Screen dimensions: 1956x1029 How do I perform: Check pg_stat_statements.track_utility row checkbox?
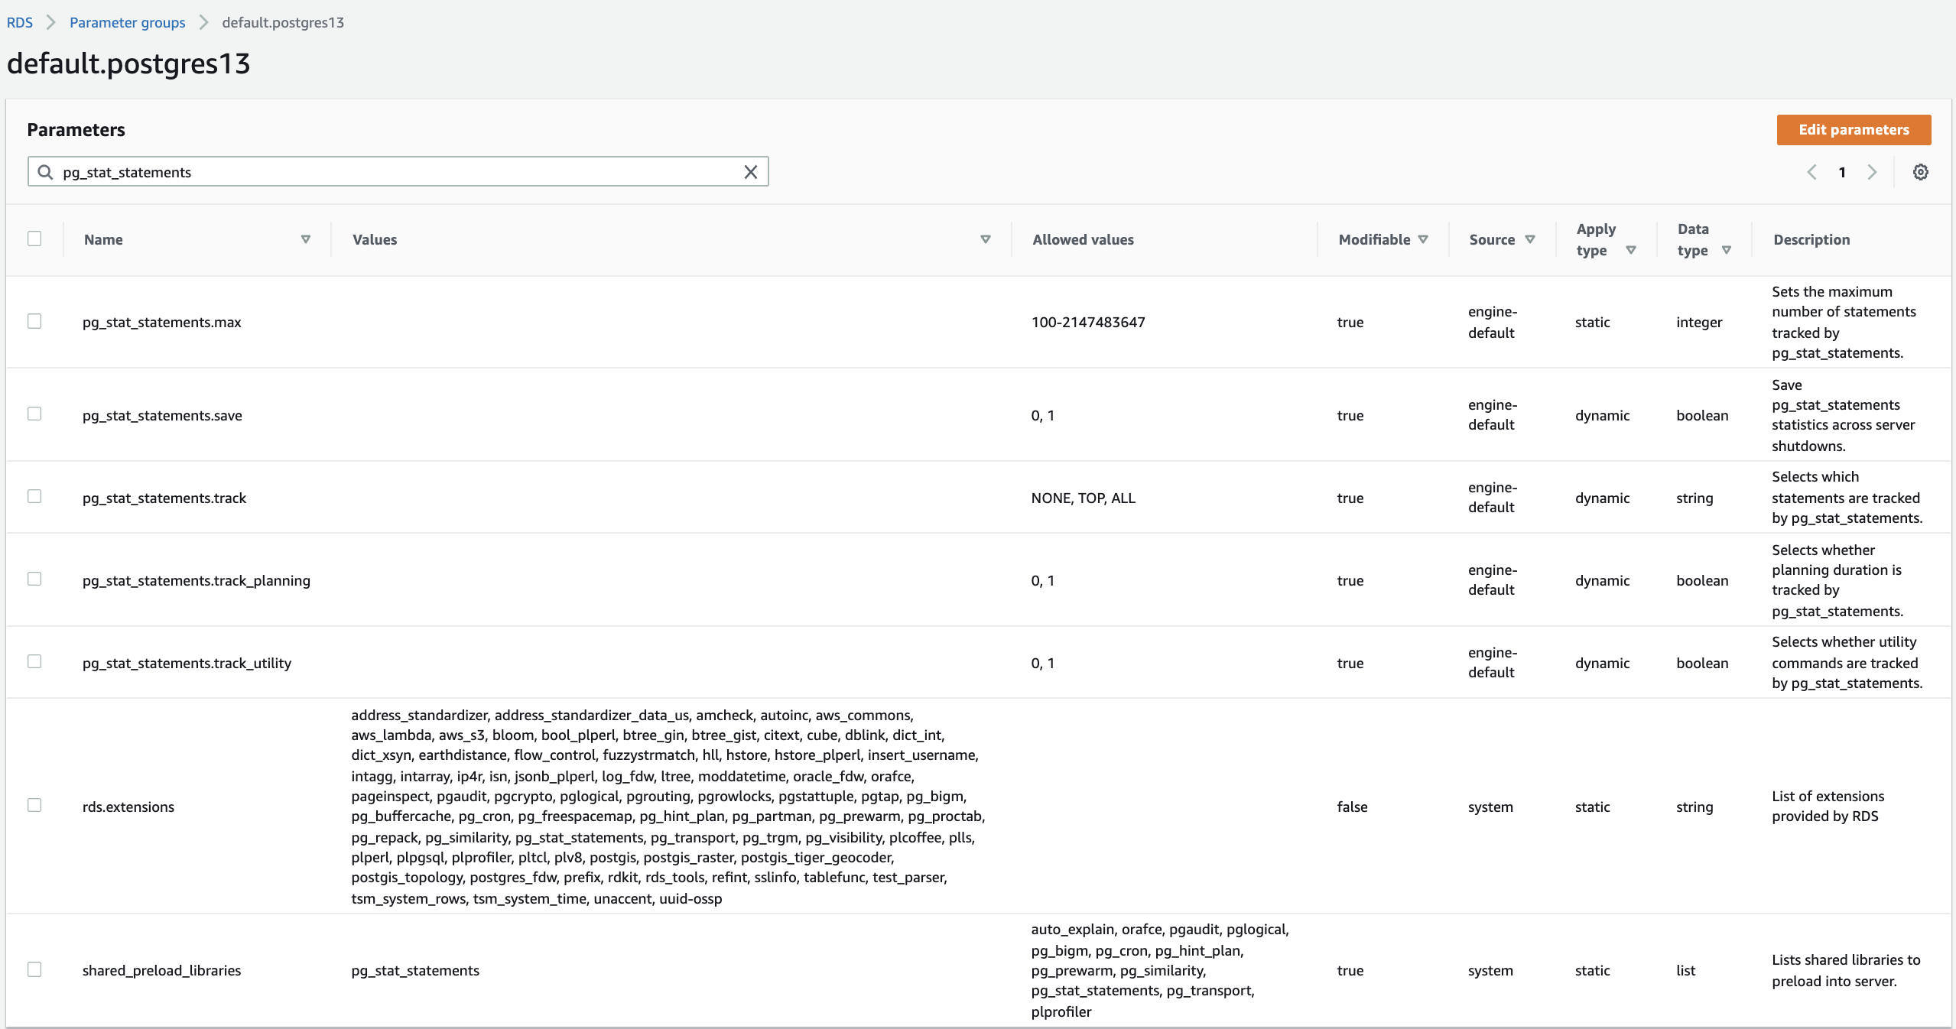(34, 661)
